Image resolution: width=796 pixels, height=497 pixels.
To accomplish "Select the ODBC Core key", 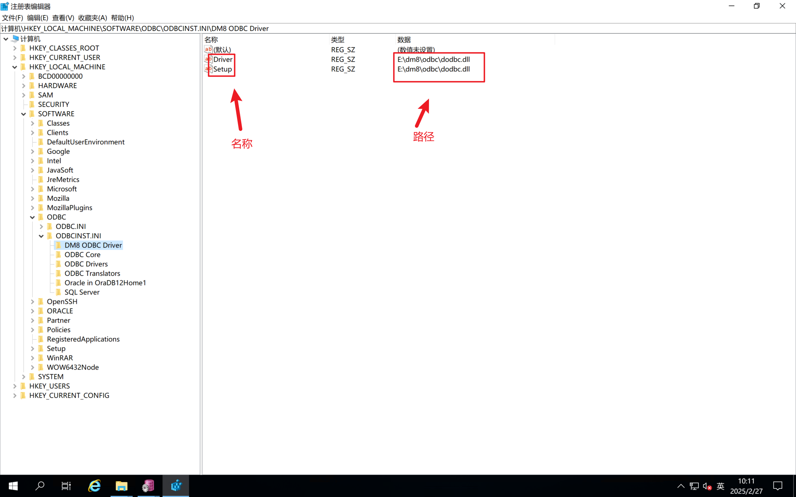I will pyautogui.click(x=82, y=254).
